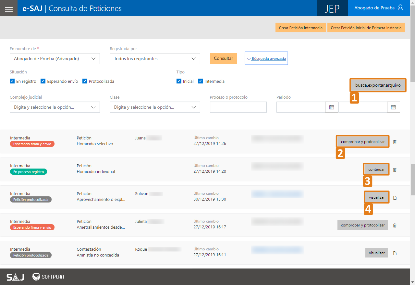
Task: Click visualizar for Sulivan petition
Action: [x=377, y=197]
